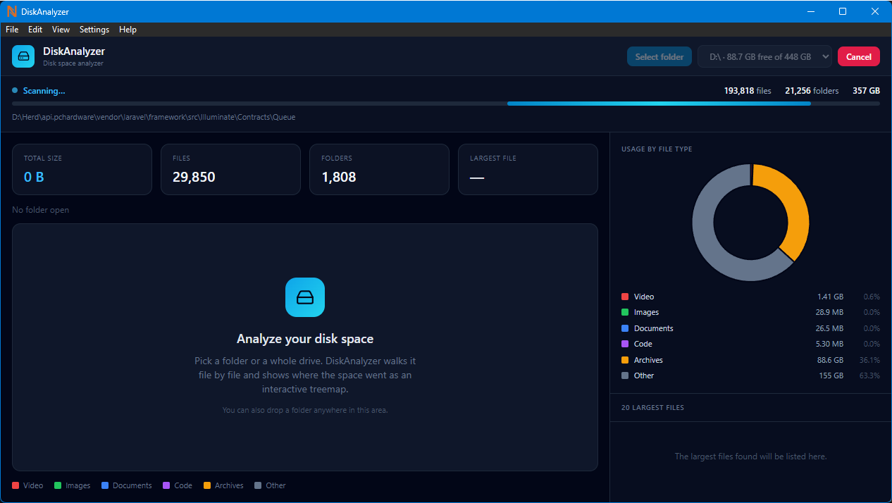This screenshot has height=503, width=892.
Task: Open the Settings menu
Action: [94, 30]
